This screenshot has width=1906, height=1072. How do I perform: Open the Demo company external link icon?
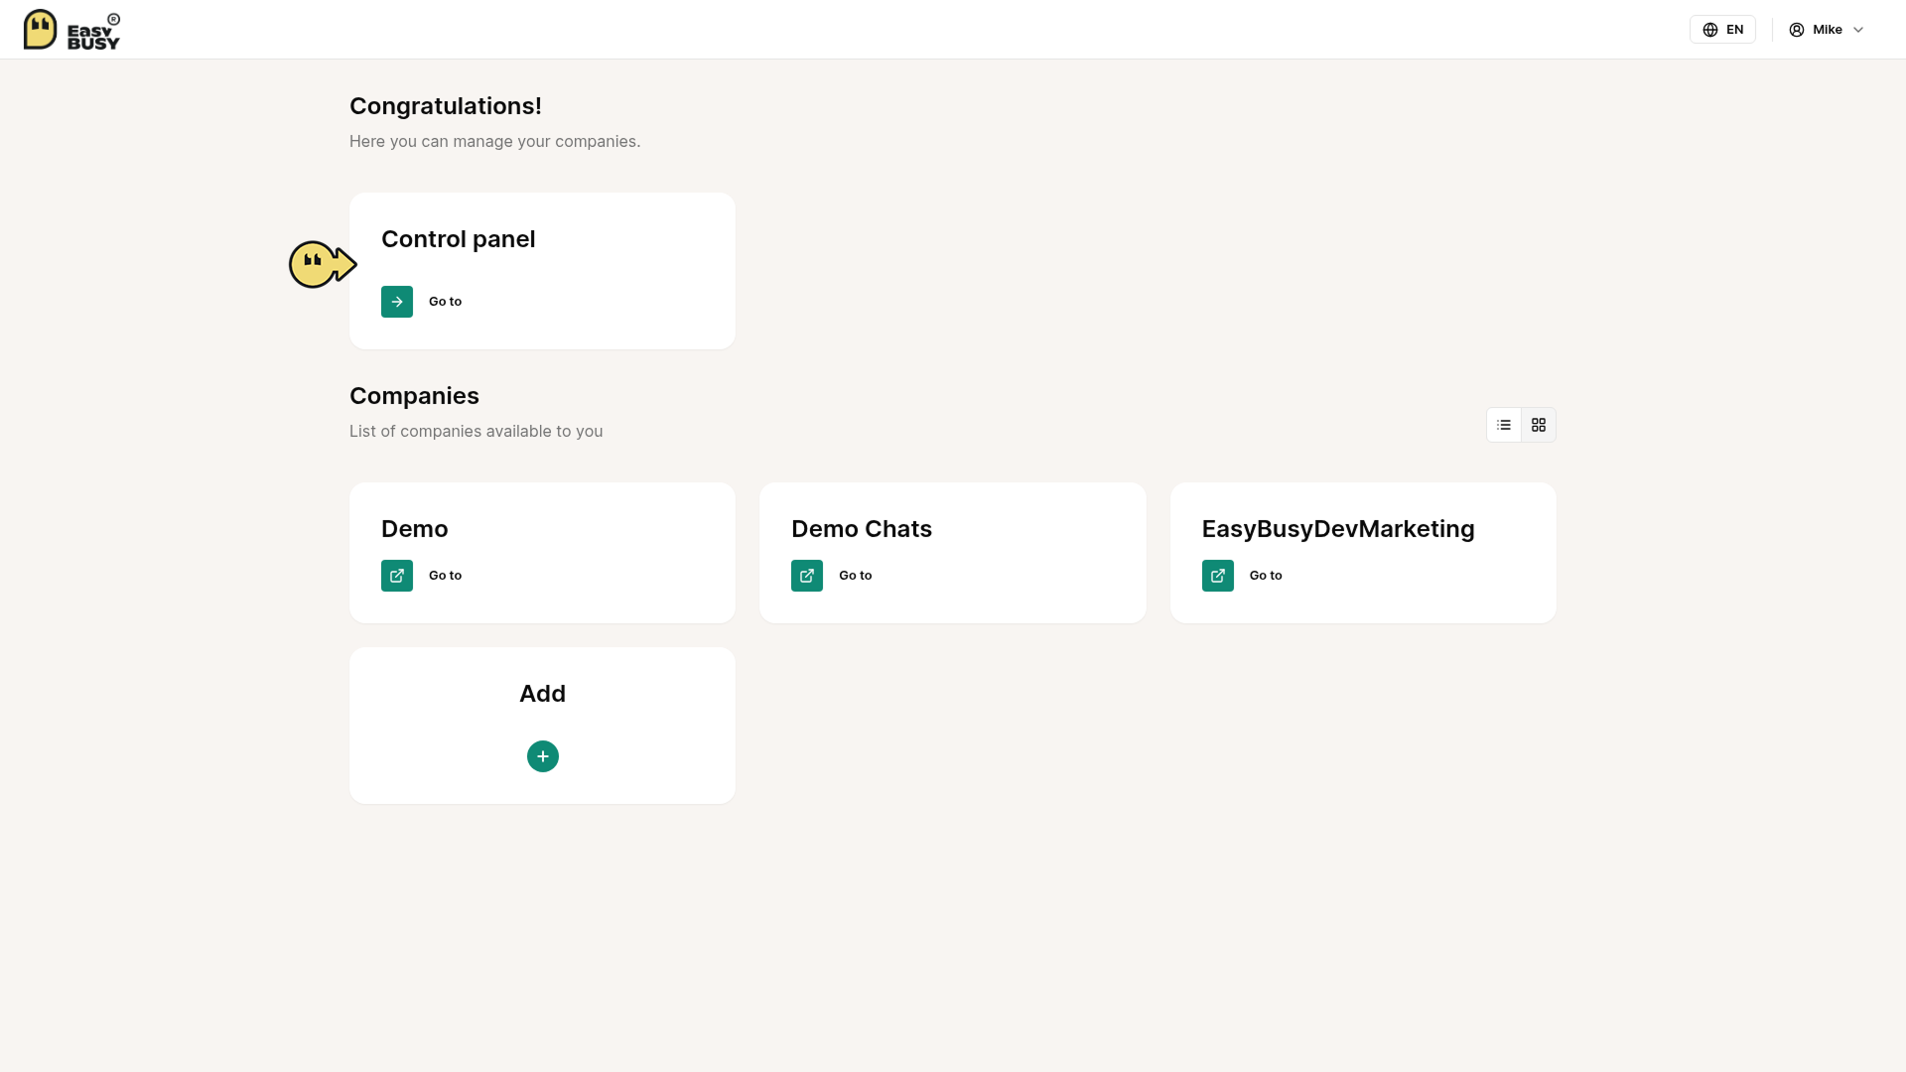click(x=397, y=576)
